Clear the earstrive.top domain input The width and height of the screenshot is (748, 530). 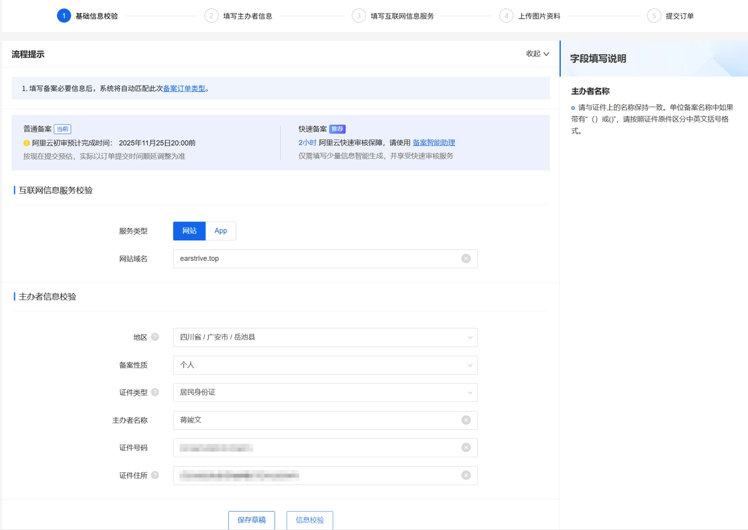coord(466,258)
